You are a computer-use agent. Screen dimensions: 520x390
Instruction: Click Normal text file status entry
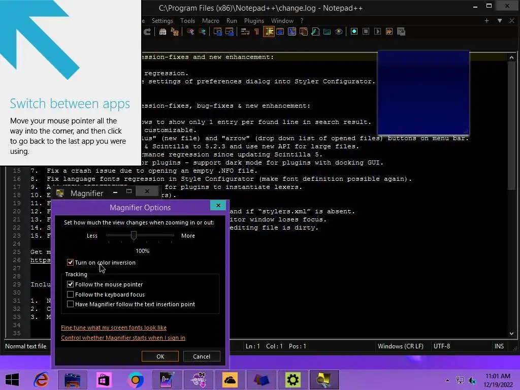[26, 346]
